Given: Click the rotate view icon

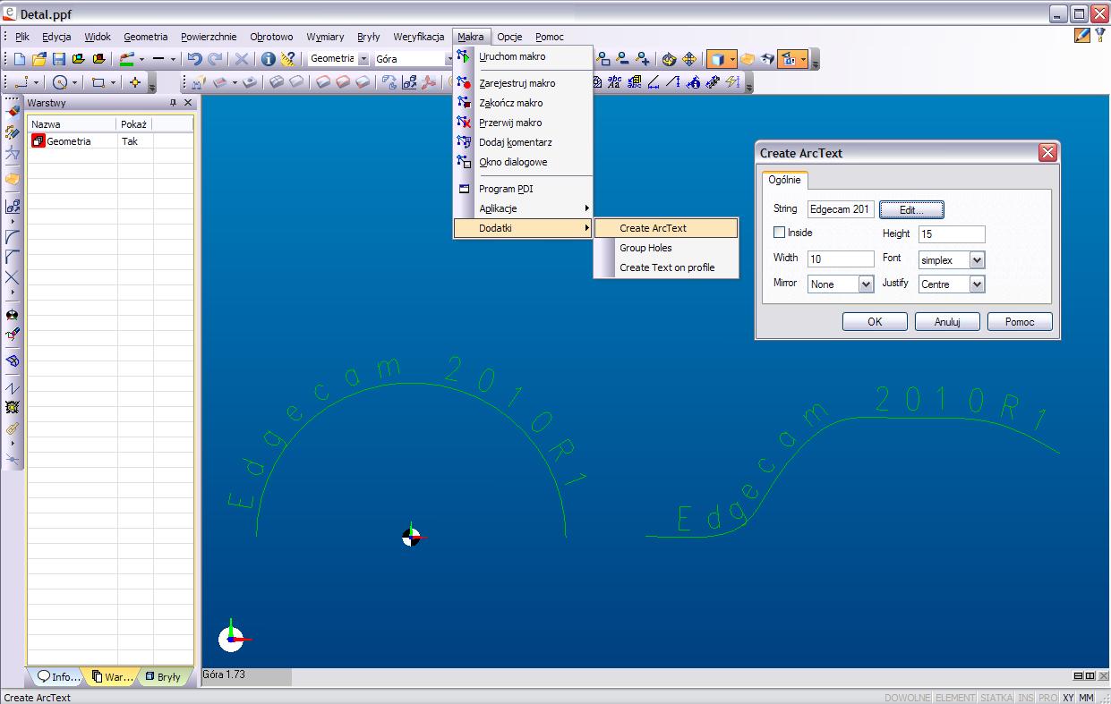Looking at the screenshot, I should tap(670, 59).
